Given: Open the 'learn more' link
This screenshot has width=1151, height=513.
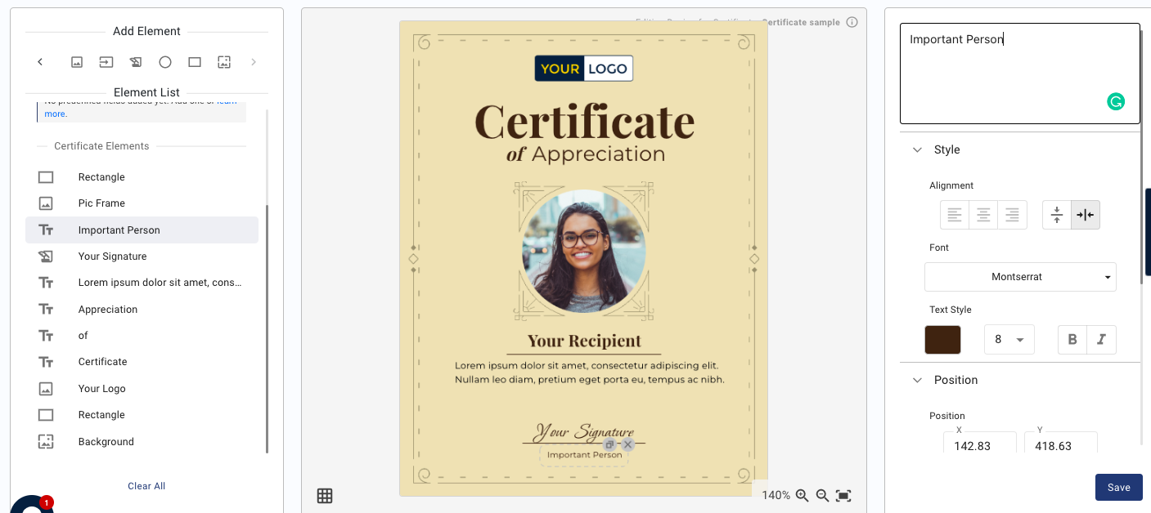Looking at the screenshot, I should (56, 114).
